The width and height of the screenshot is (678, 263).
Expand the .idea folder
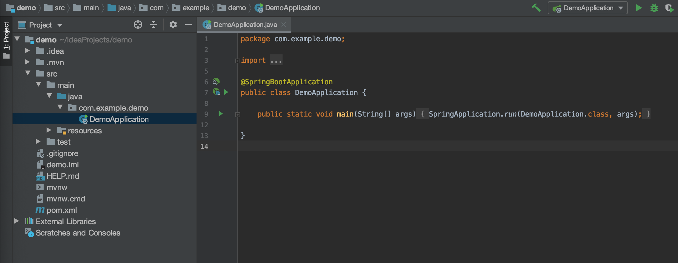coord(27,51)
